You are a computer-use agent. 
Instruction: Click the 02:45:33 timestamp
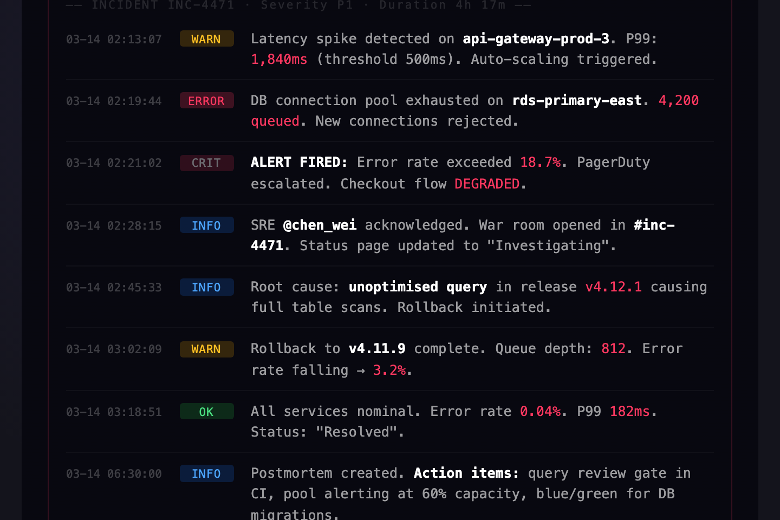click(114, 287)
